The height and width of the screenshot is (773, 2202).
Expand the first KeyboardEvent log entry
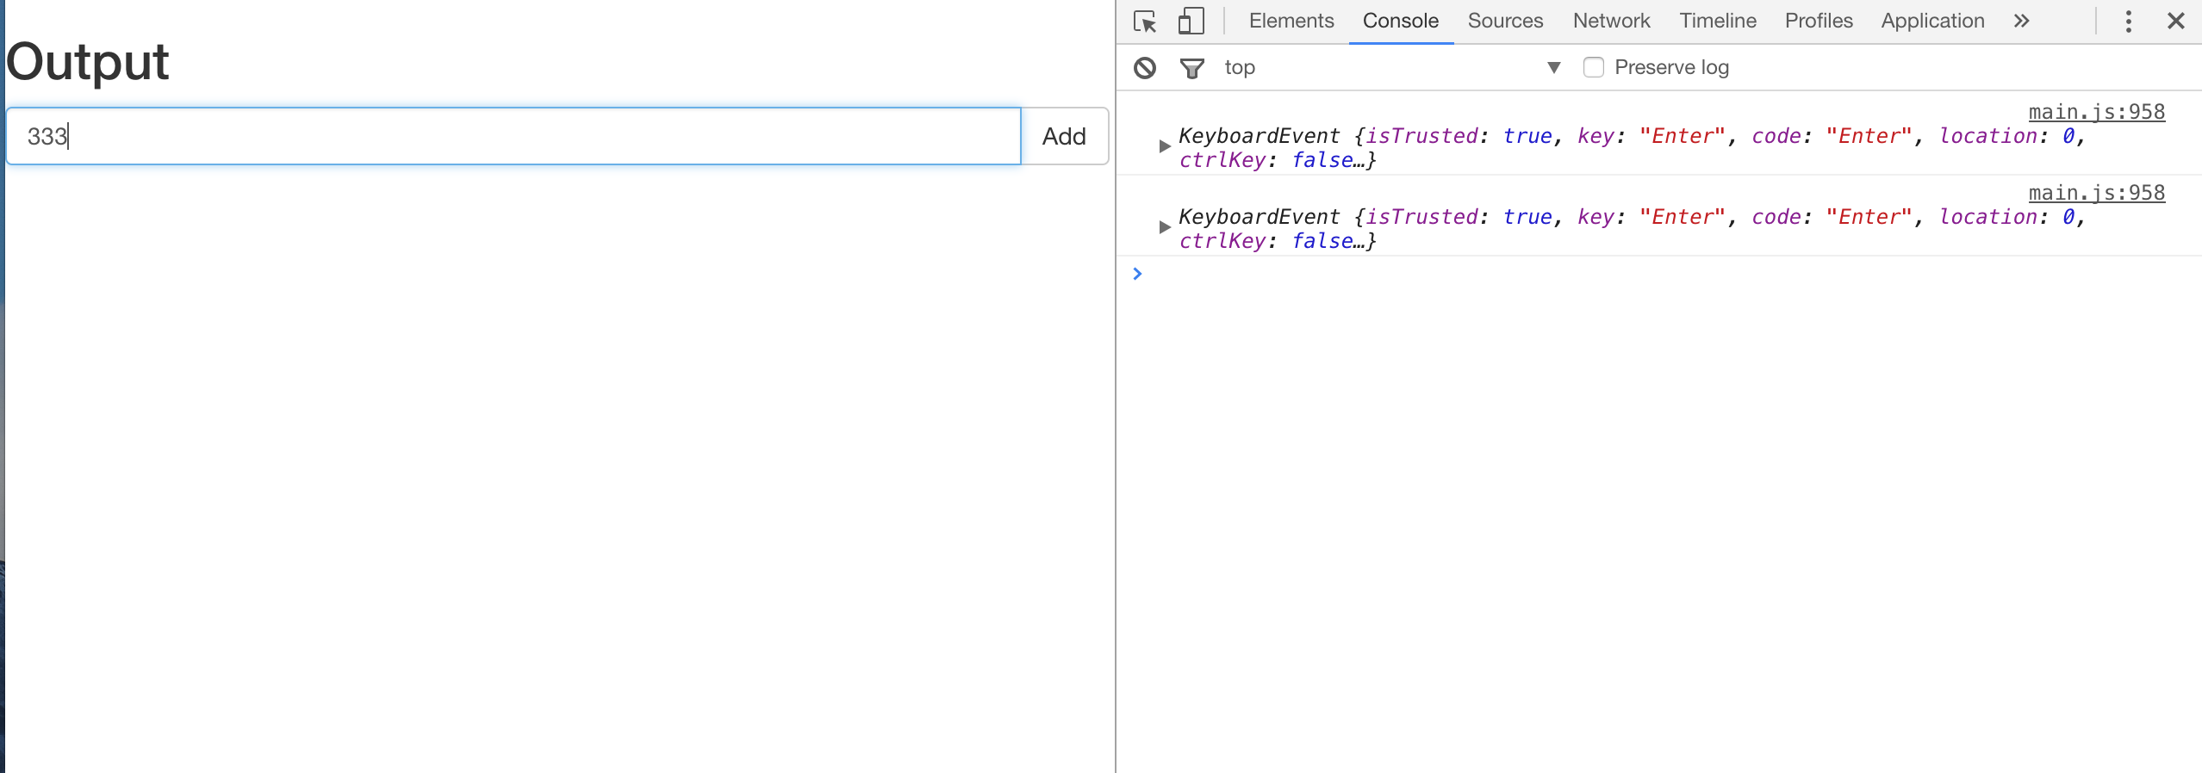1165,147
